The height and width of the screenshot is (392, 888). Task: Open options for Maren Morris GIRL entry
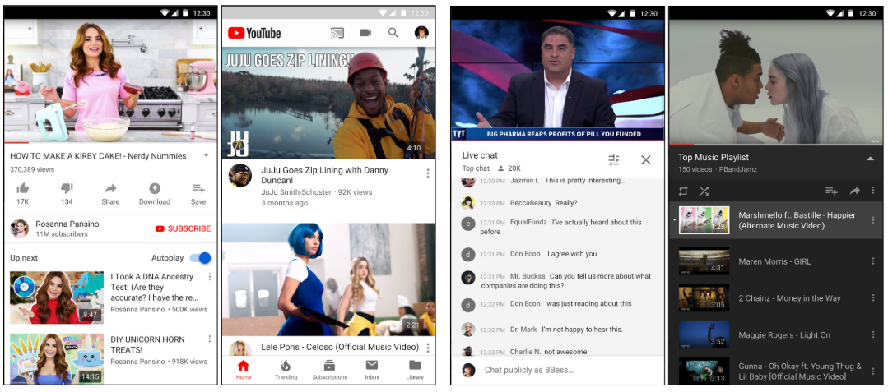(872, 261)
